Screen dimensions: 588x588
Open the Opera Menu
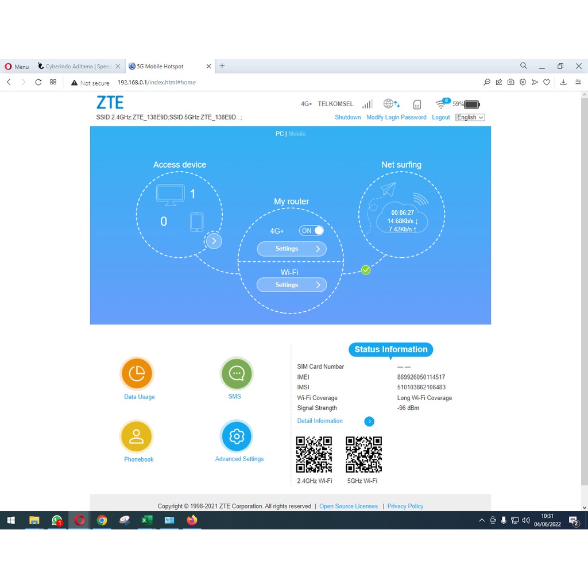tap(17, 67)
